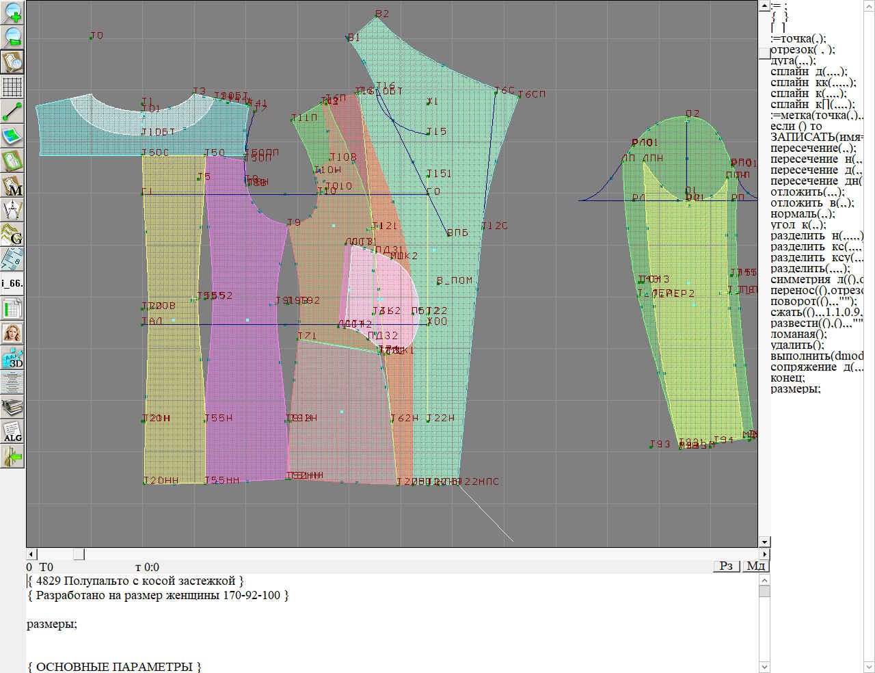Open the pattern marker M icon
This screenshot has height=673, width=875.
coord(12,186)
